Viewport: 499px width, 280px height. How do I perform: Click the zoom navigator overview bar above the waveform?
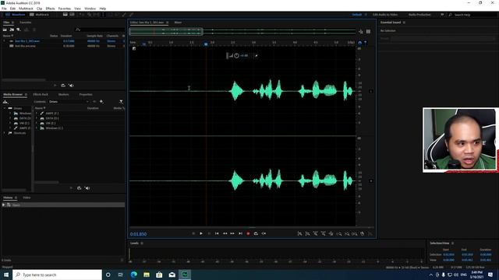point(242,31)
